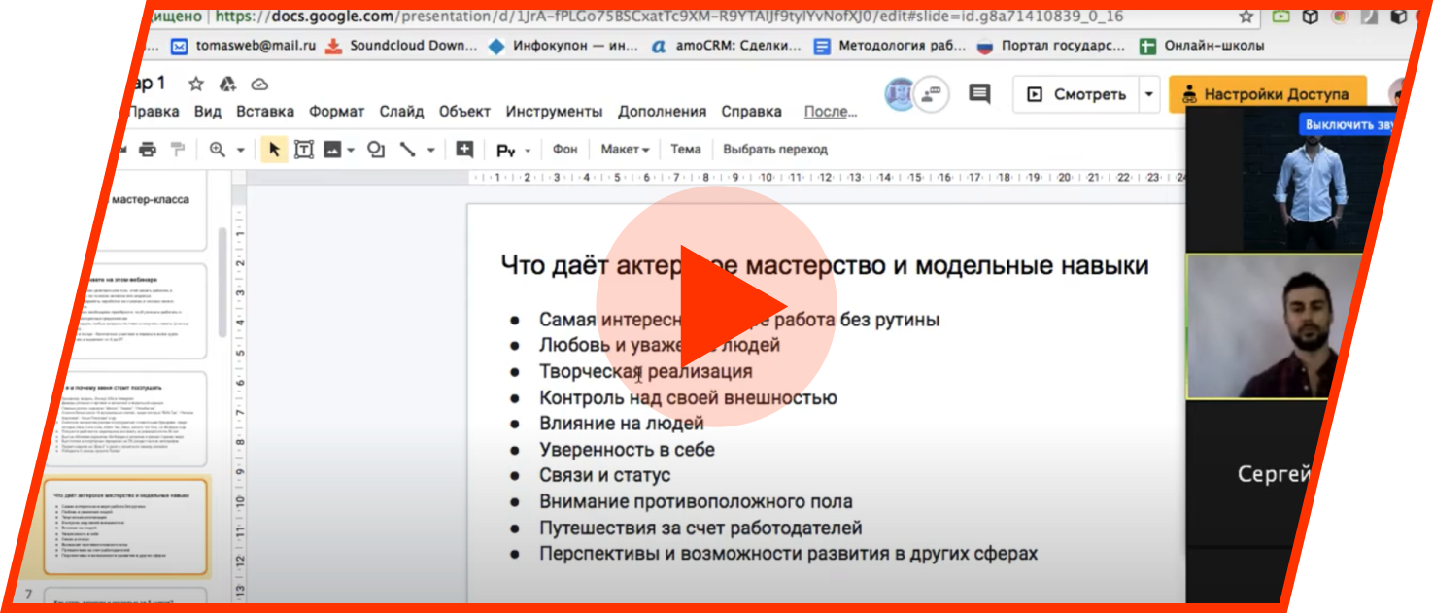Expand the Смотреть presentation options arrow
This screenshot has width=1434, height=613.
[x=1150, y=94]
